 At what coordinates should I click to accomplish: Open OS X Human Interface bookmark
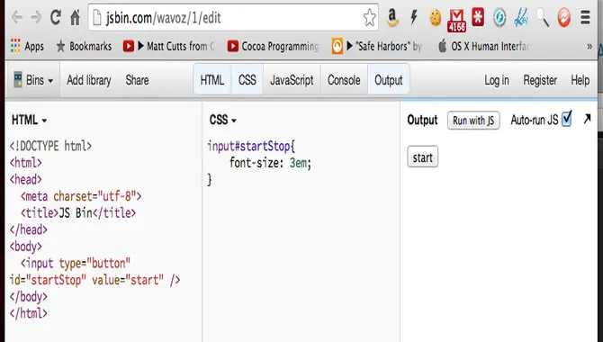click(484, 47)
